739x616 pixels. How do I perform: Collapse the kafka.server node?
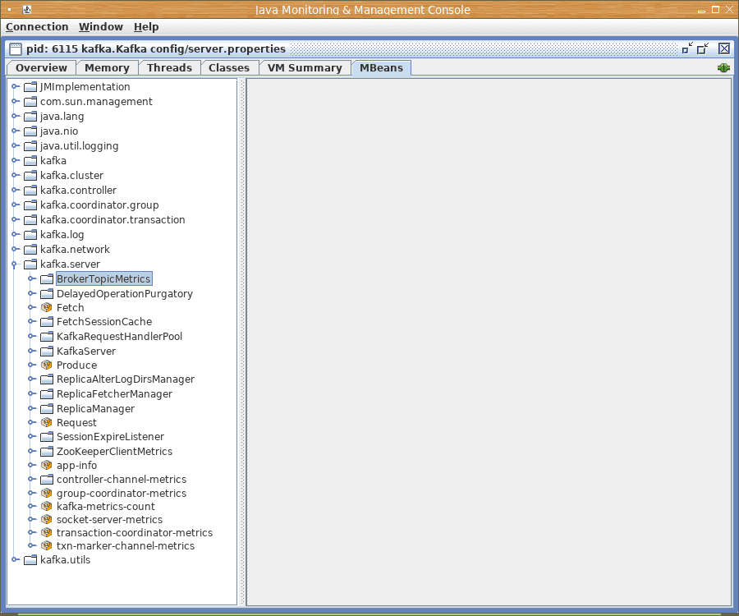(x=14, y=264)
